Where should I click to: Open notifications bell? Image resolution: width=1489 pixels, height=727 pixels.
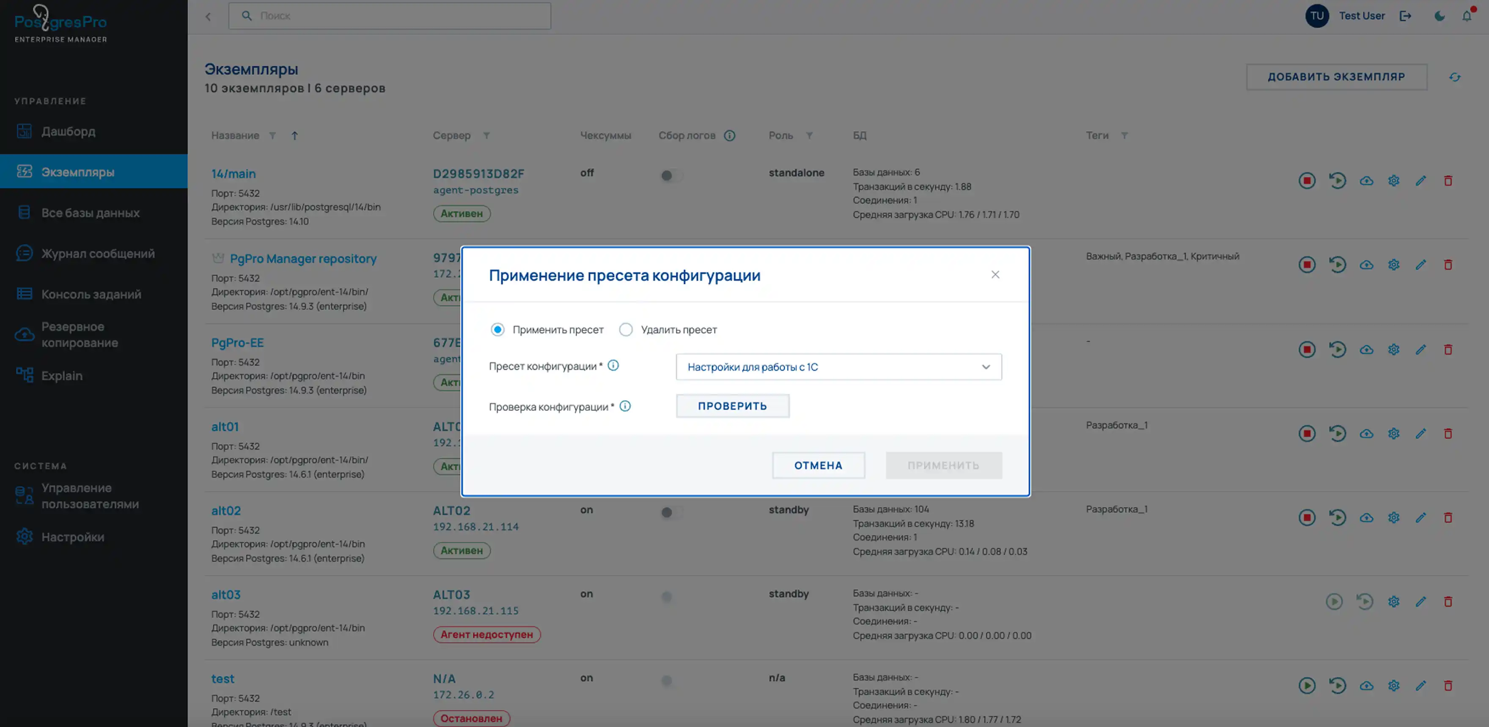click(1467, 16)
